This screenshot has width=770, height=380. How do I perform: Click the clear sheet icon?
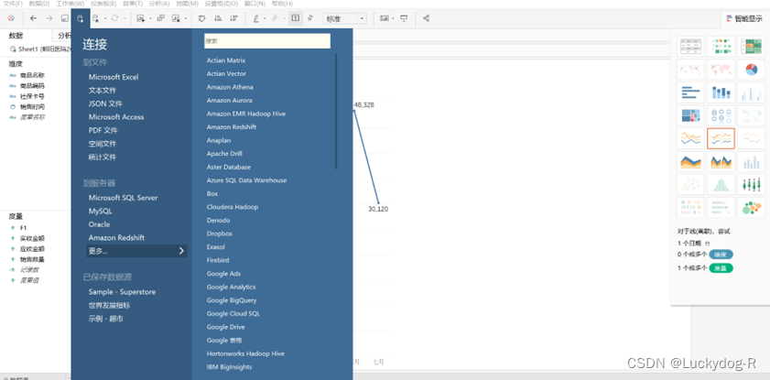[x=175, y=18]
